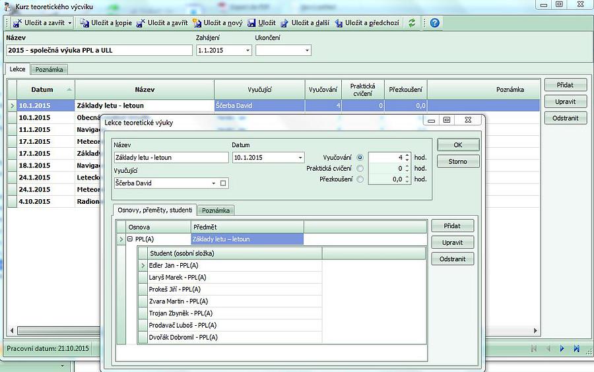The image size is (594, 372).
Task: Open the Vyučující dropdown with Ščerba David
Action: (x=213, y=183)
